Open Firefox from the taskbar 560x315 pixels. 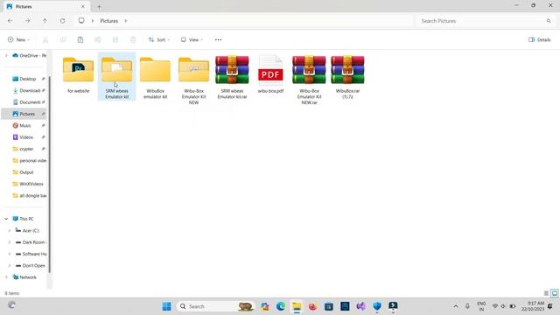coord(312,306)
